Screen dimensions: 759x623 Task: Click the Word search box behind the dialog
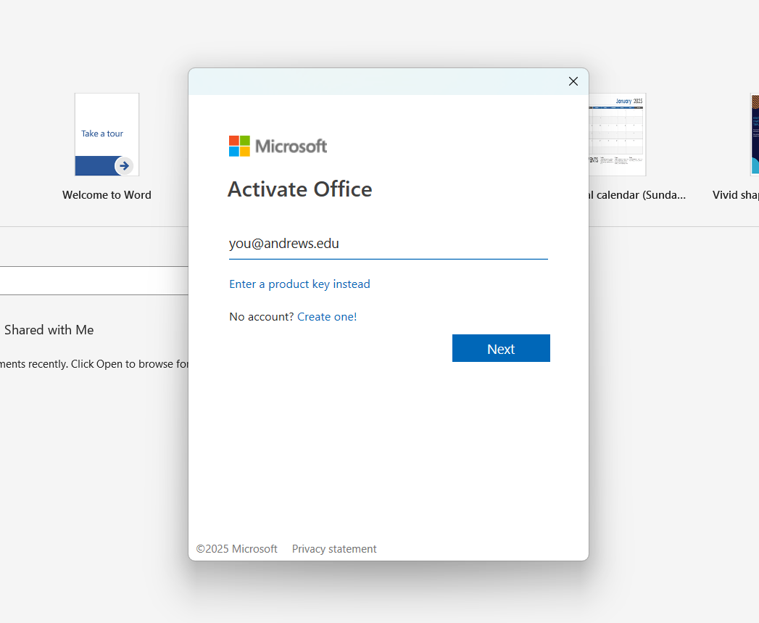[94, 281]
